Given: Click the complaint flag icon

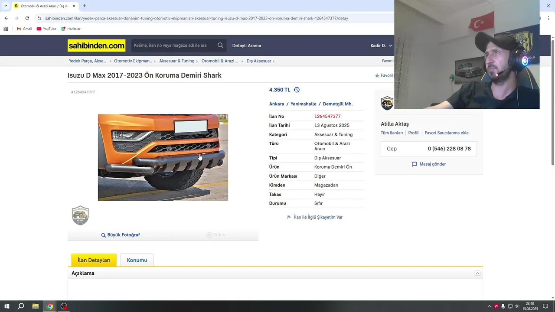Looking at the screenshot, I should tap(289, 217).
